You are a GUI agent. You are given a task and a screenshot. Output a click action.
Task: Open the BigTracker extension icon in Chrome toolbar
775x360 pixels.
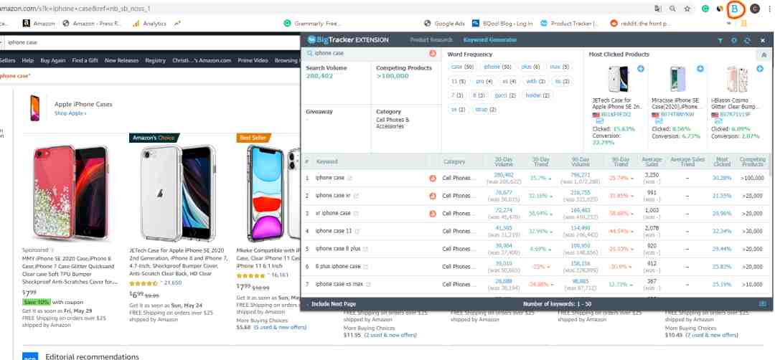(x=735, y=9)
